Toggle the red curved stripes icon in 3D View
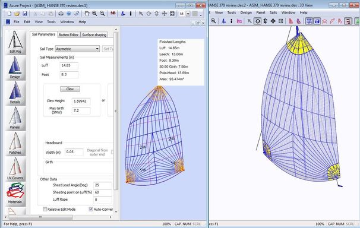The height and width of the screenshot is (228, 360). click(x=324, y=21)
